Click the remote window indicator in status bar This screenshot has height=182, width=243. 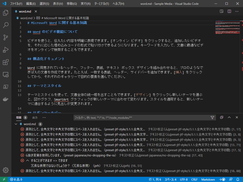pyautogui.click(x=4, y=179)
